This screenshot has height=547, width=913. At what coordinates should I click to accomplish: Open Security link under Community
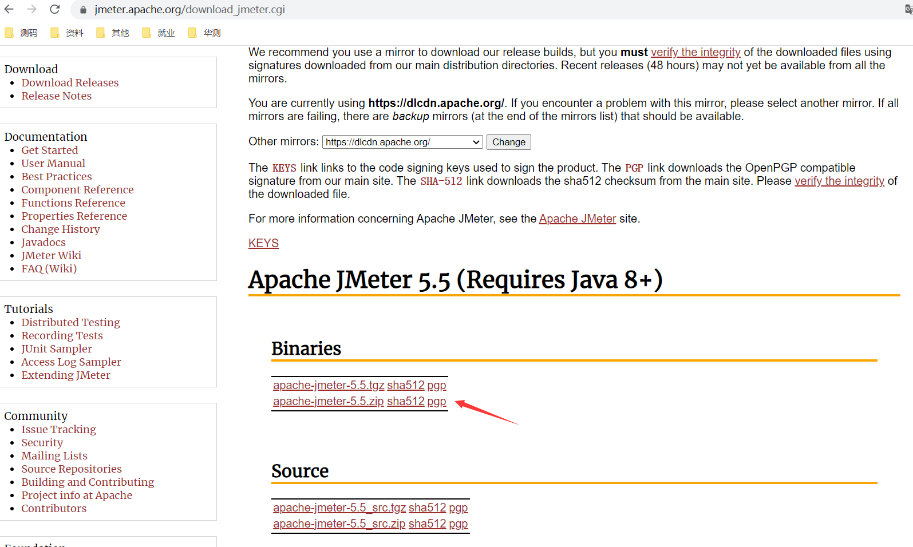click(42, 442)
